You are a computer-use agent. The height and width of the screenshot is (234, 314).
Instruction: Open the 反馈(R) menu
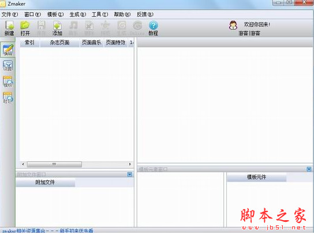click(x=145, y=14)
